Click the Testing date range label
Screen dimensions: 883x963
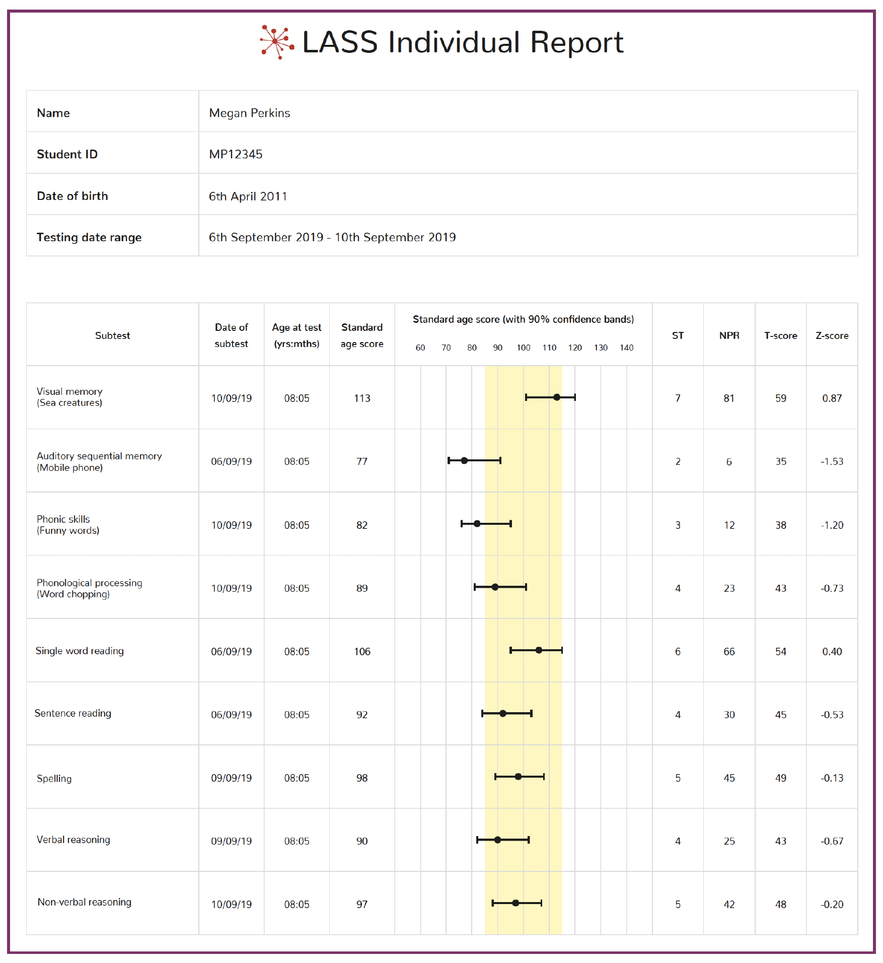(x=89, y=237)
